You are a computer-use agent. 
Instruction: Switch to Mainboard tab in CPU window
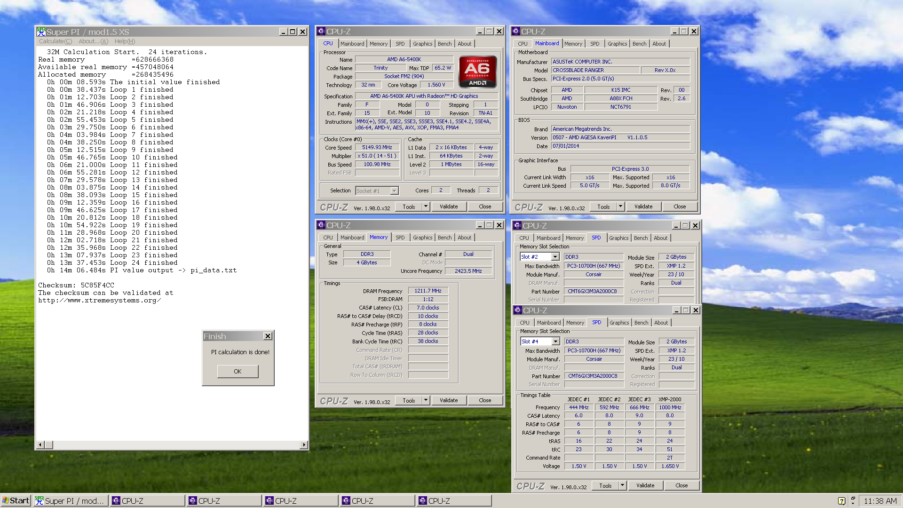352,44
